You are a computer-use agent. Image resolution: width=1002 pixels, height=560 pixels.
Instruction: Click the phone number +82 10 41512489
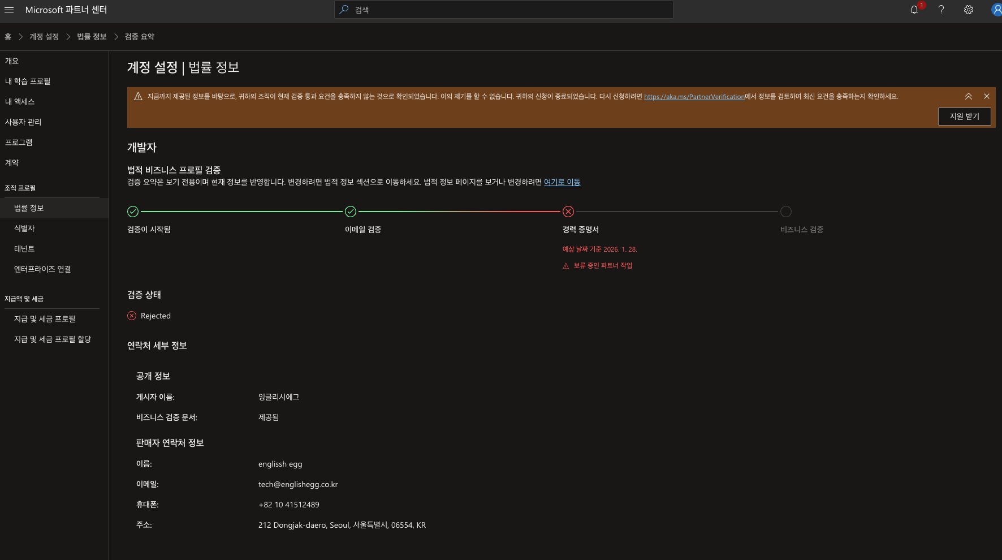[289, 505]
